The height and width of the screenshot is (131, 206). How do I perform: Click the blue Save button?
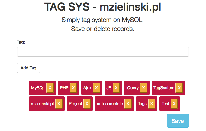tap(178, 121)
